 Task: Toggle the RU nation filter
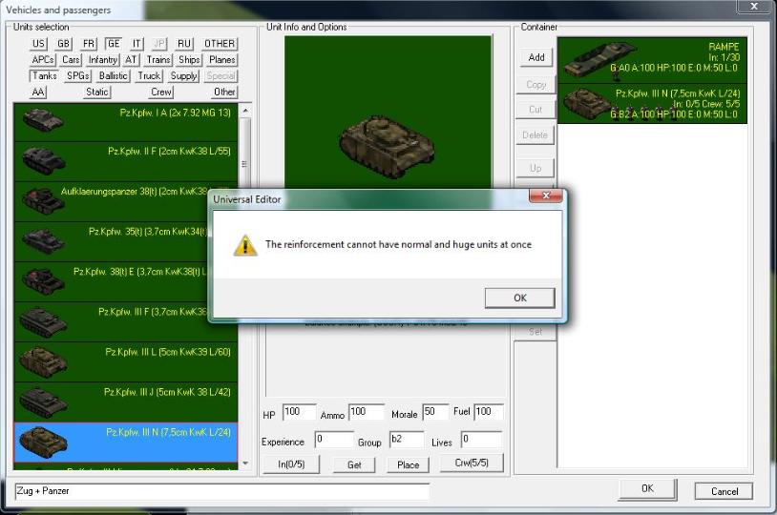(x=184, y=44)
